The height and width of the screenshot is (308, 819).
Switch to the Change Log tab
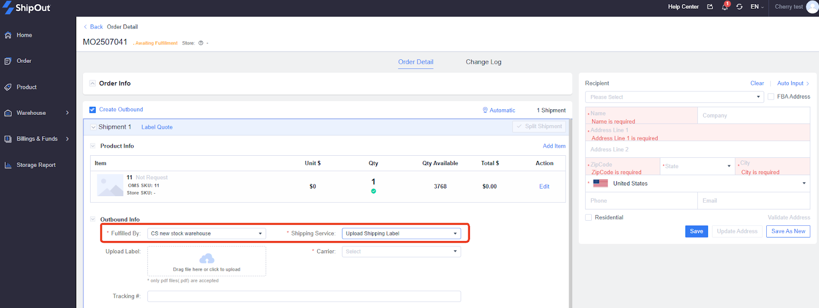tap(484, 62)
